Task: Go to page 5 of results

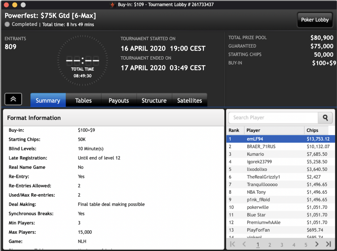Action: coord(306,245)
